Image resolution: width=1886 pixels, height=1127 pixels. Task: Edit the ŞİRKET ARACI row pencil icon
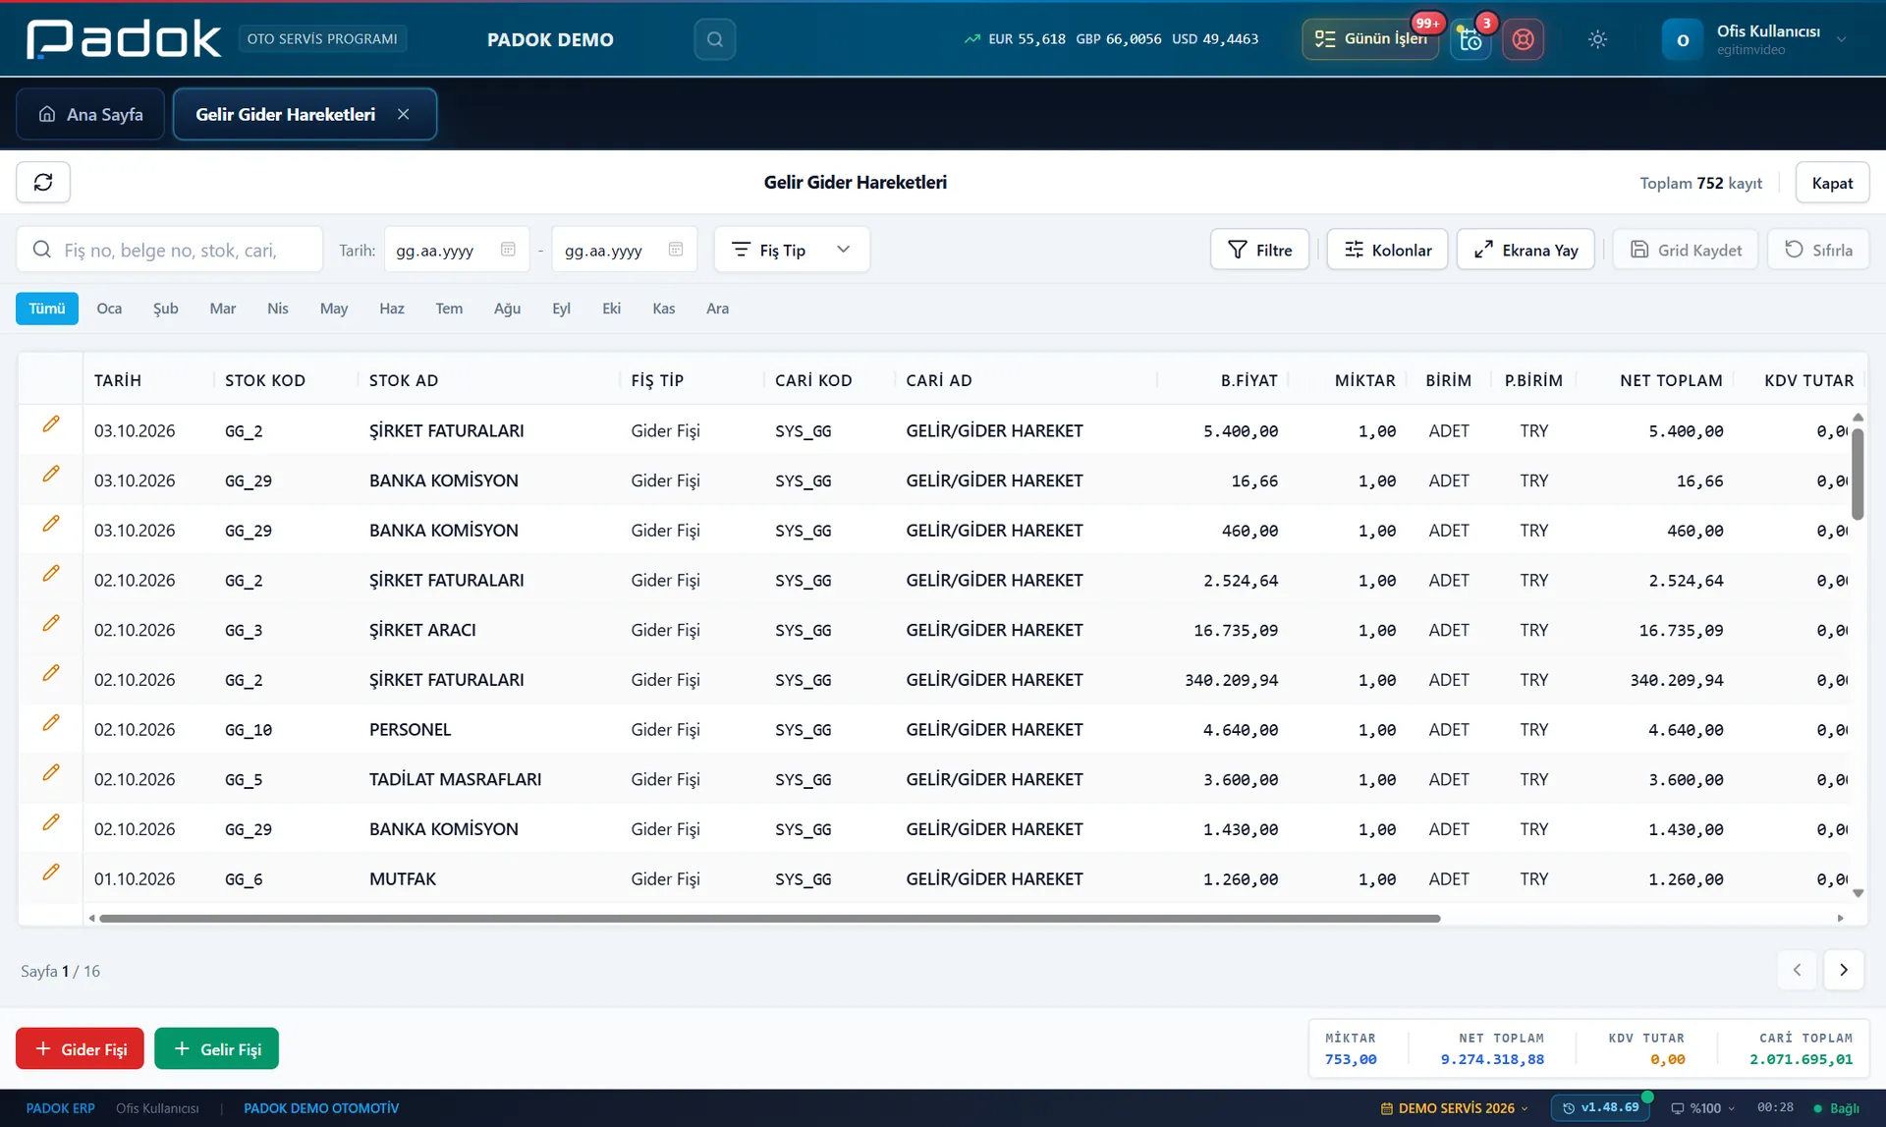coord(51,624)
